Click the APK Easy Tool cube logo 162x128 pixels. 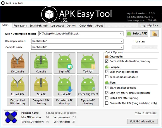click(49, 14)
